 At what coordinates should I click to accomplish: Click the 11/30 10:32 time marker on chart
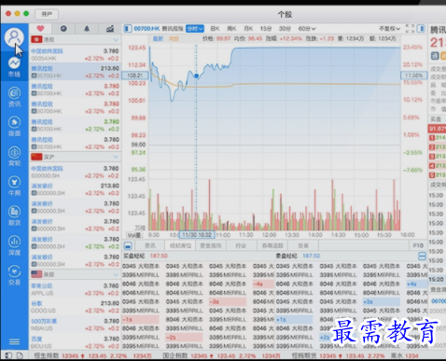click(197, 235)
